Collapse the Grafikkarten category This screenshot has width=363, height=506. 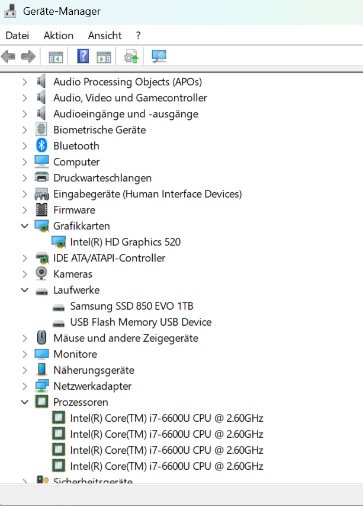coord(24,226)
